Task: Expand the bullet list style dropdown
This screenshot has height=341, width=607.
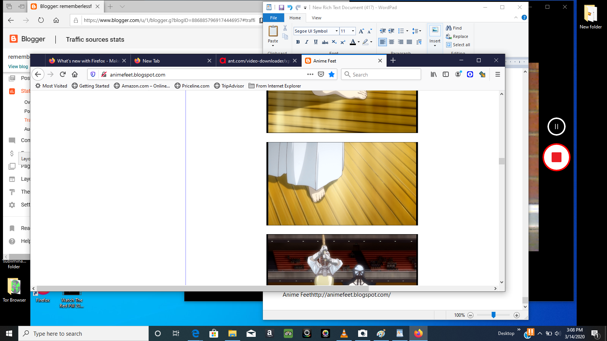Action: click(x=407, y=31)
